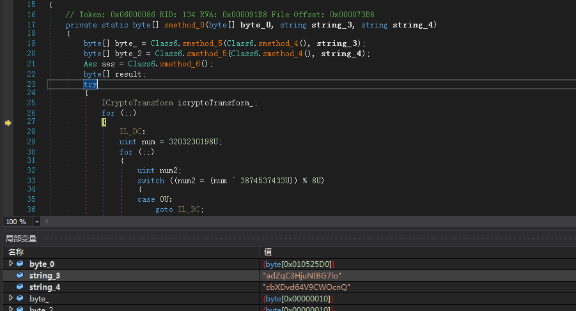
Task: Click the switch keyword on line 33
Action: point(151,181)
